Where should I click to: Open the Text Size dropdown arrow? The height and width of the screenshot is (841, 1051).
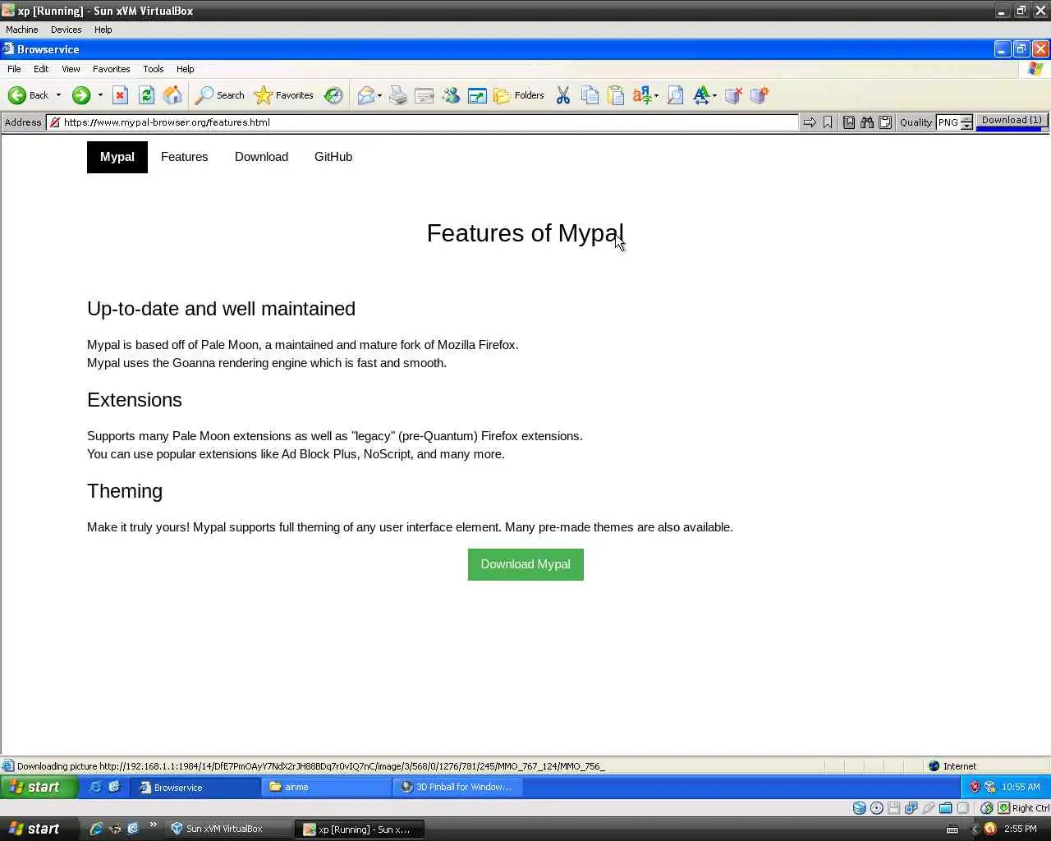point(714,96)
